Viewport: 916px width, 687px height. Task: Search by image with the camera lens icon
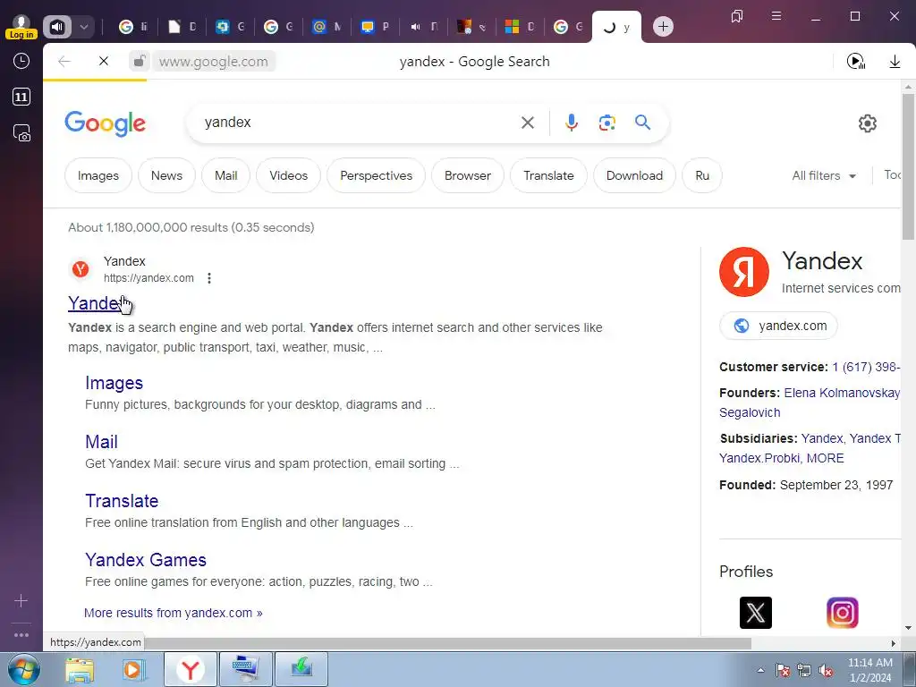click(x=607, y=123)
